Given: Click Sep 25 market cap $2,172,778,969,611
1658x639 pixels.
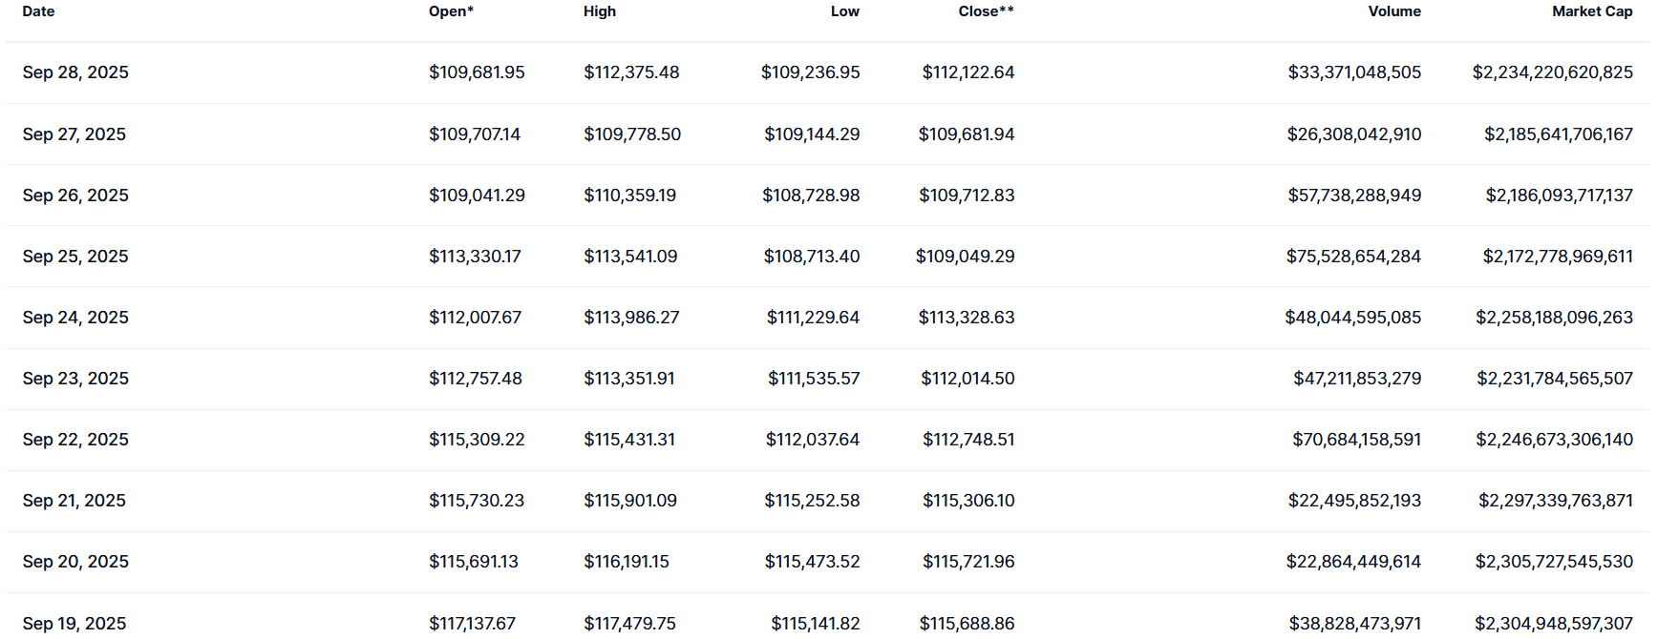Looking at the screenshot, I should (1557, 257).
